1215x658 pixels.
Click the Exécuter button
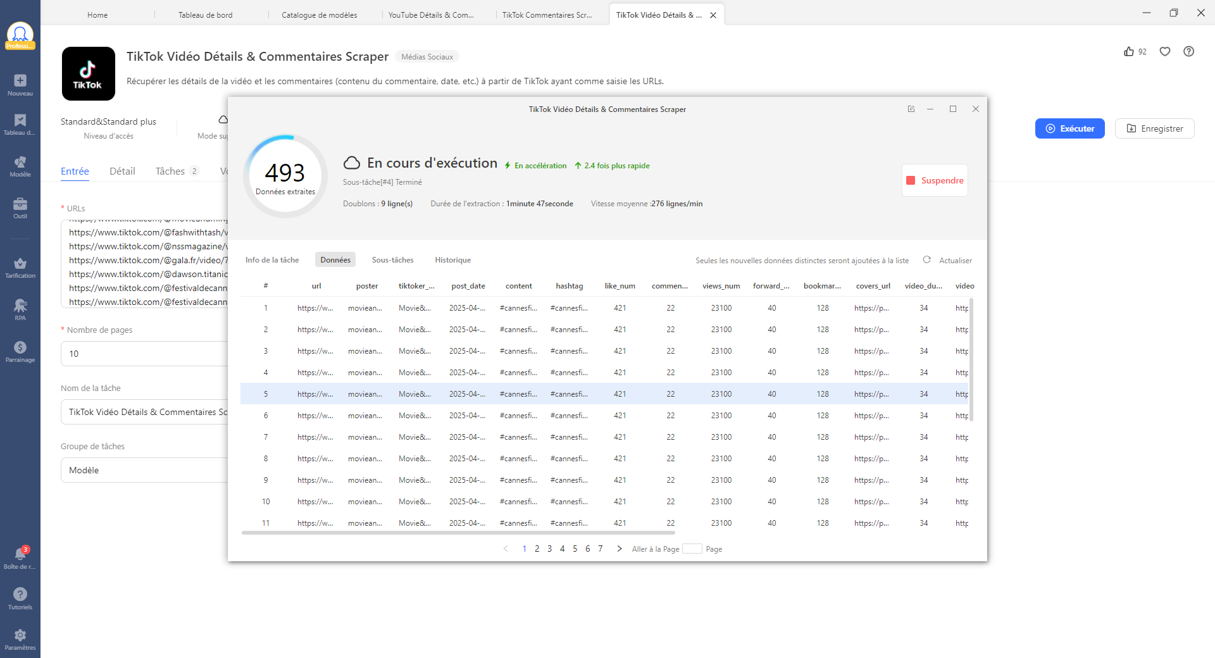(1070, 128)
